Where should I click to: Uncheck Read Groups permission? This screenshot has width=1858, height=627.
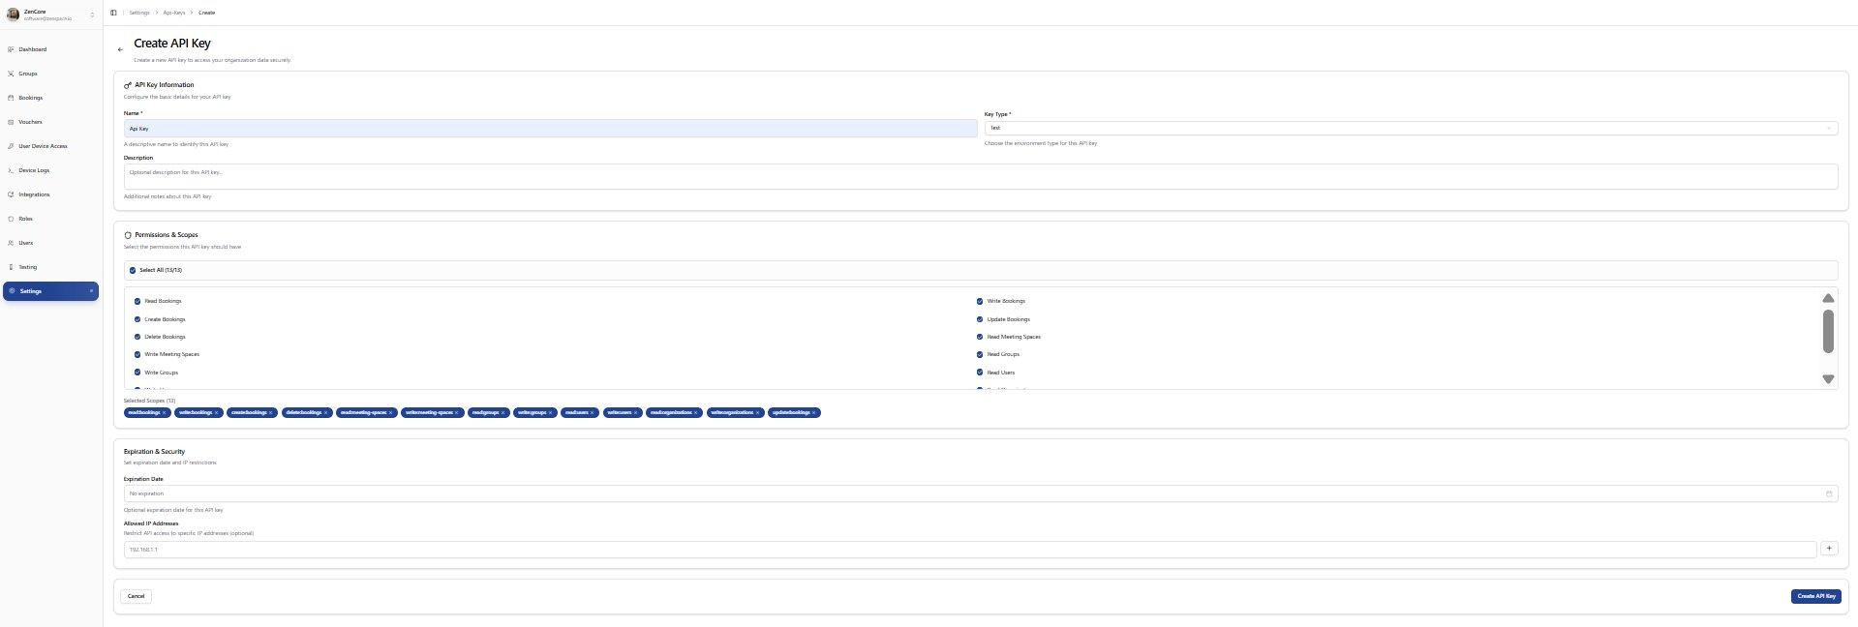[x=980, y=354]
